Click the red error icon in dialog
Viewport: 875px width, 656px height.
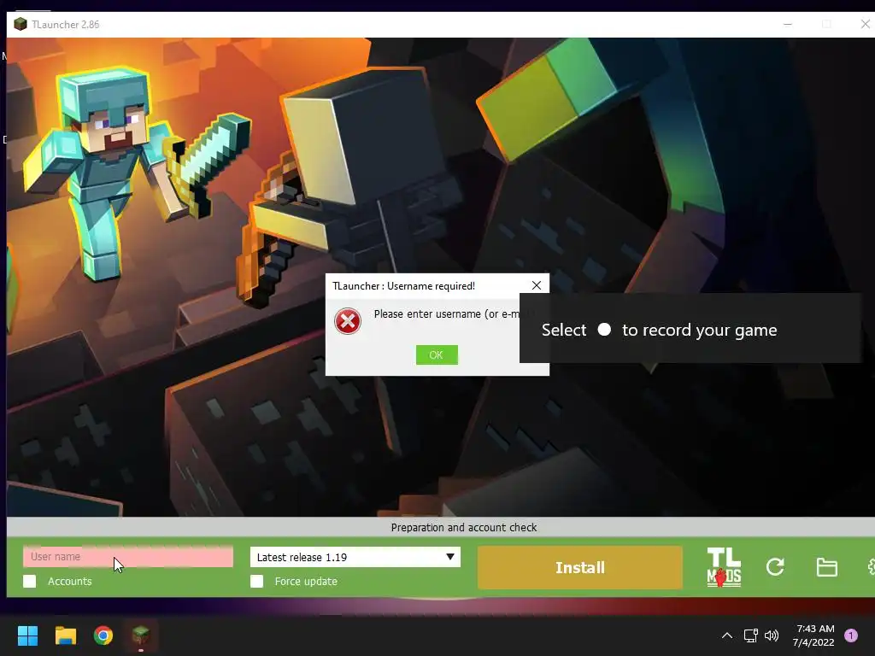pyautogui.click(x=348, y=321)
